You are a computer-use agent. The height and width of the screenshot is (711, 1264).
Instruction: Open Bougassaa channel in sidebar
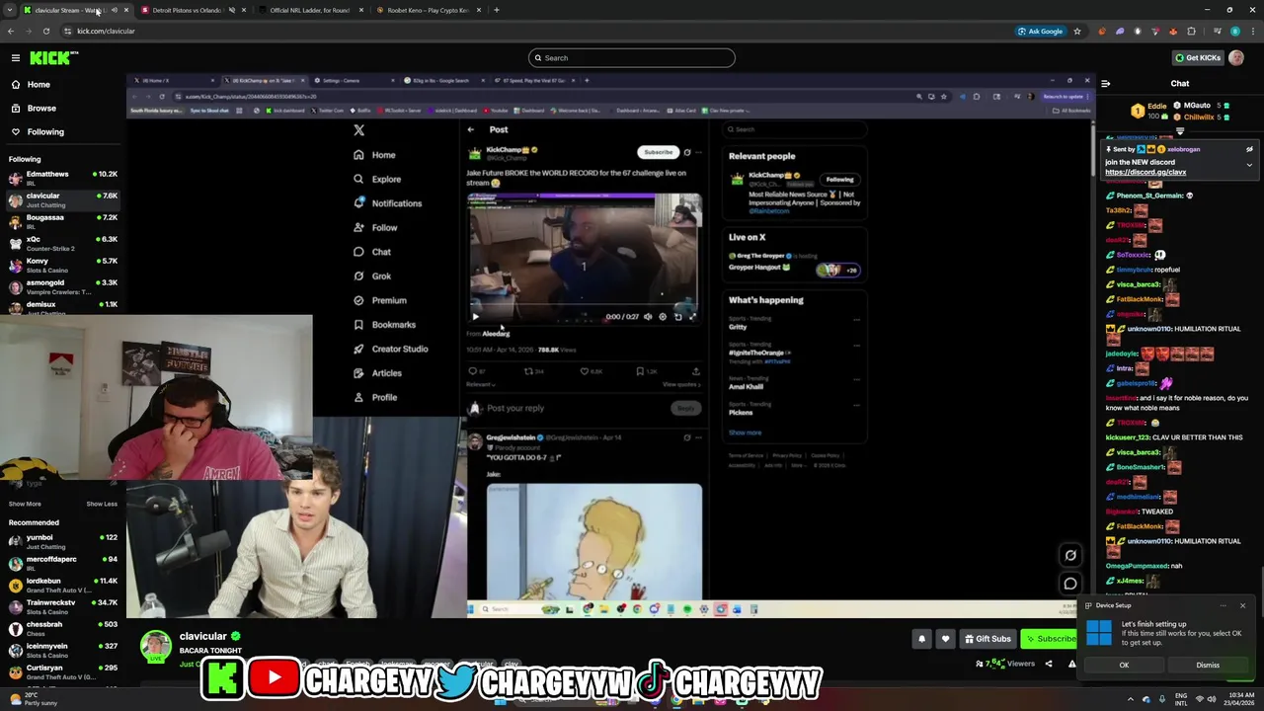63,221
